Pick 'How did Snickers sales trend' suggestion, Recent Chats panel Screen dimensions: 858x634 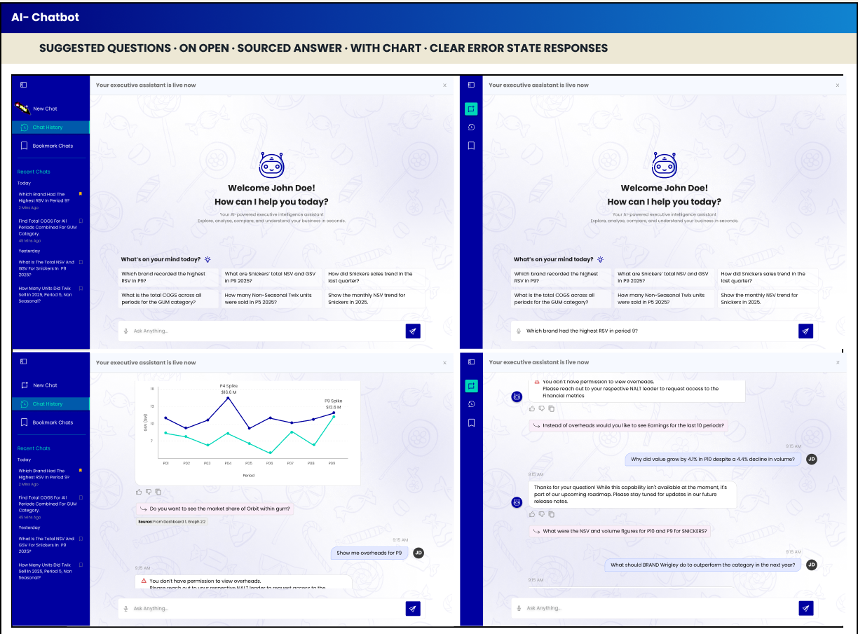tap(375, 277)
